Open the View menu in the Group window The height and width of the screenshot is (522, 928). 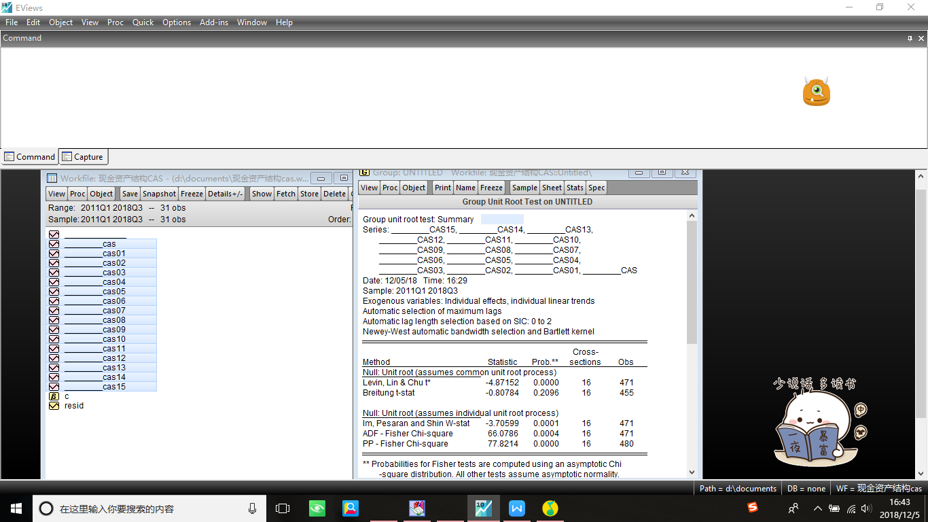click(x=370, y=188)
